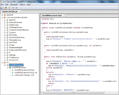Open the Help menu
Screen dimensions: 119x95
point(29,4)
